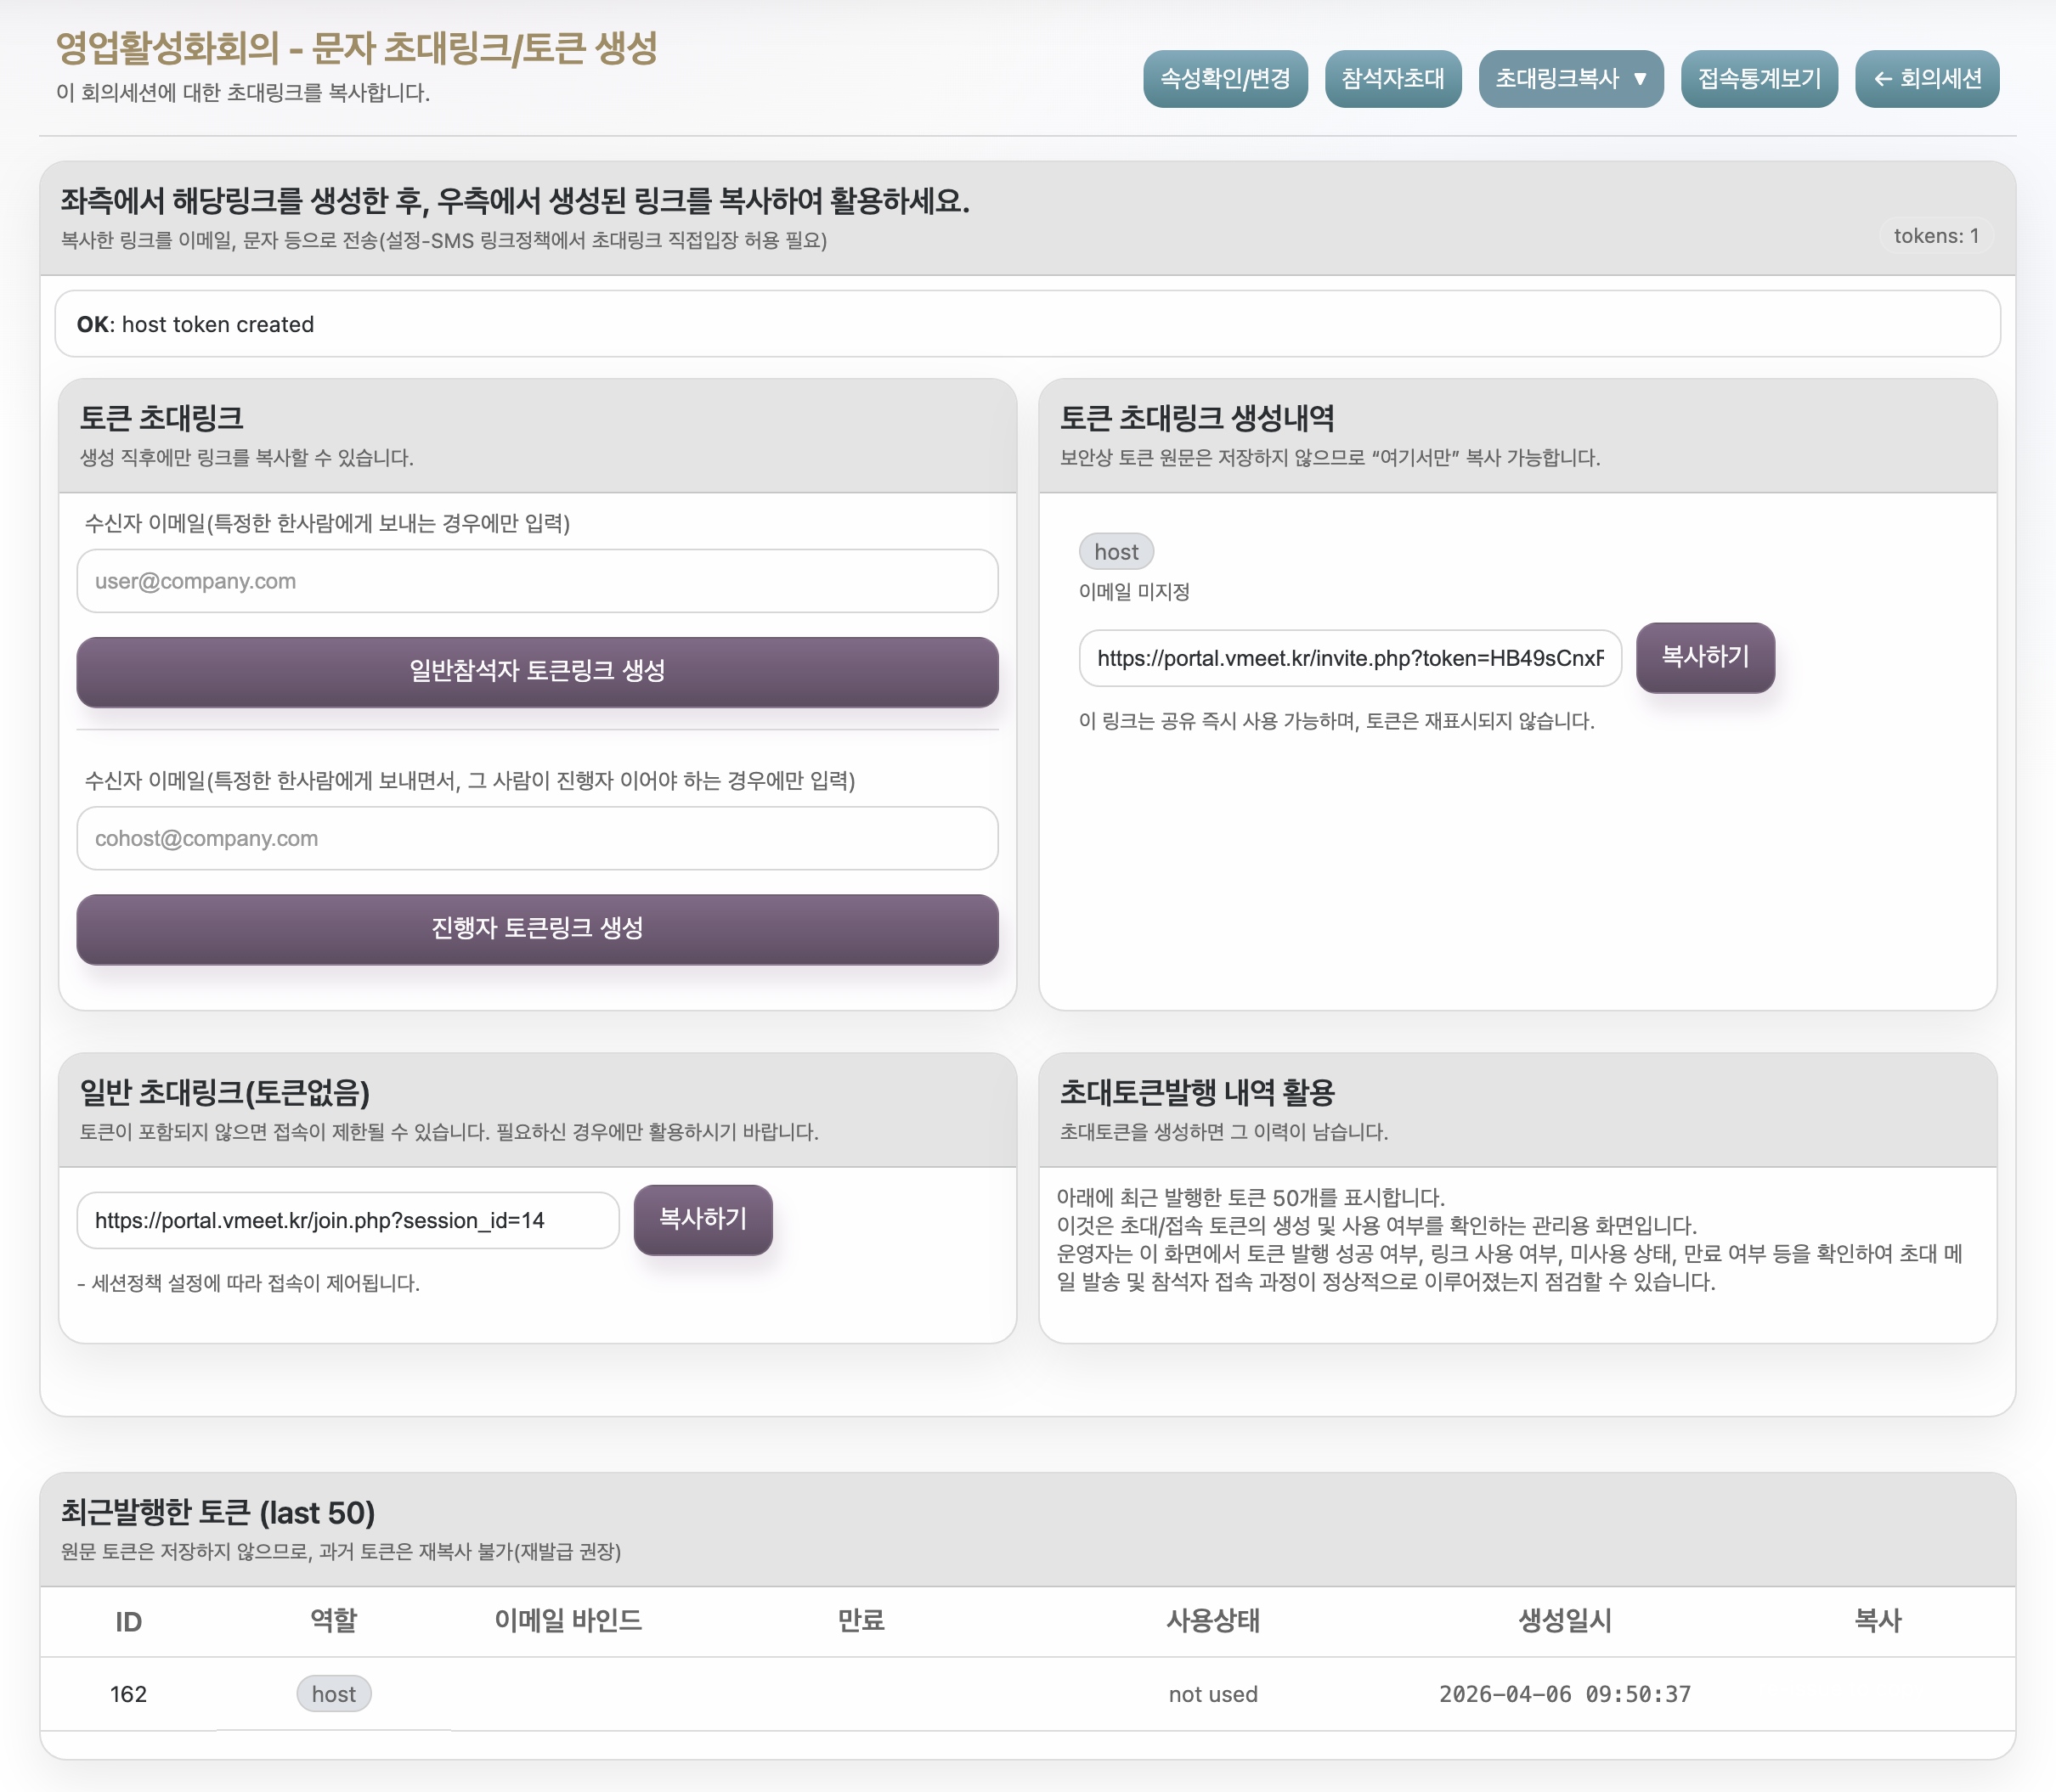The height and width of the screenshot is (1792, 2056).
Task: Click the tokens: 1 counter badge
Action: [x=1935, y=236]
